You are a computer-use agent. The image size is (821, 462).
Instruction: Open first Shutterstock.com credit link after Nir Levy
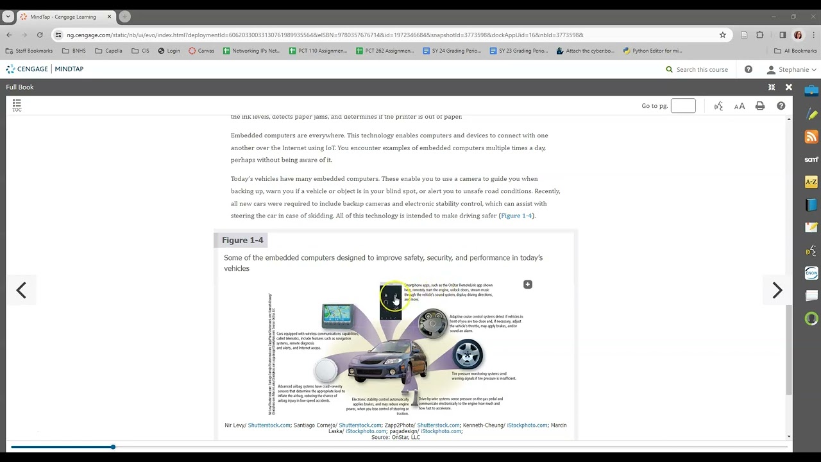point(269,425)
